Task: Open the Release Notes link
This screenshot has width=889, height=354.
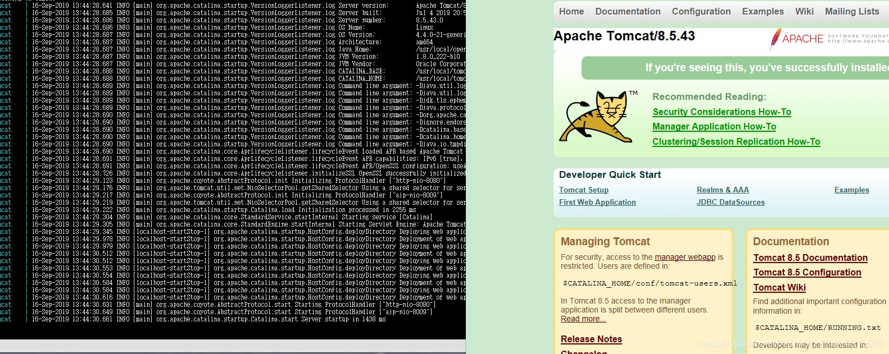Action: coord(591,339)
